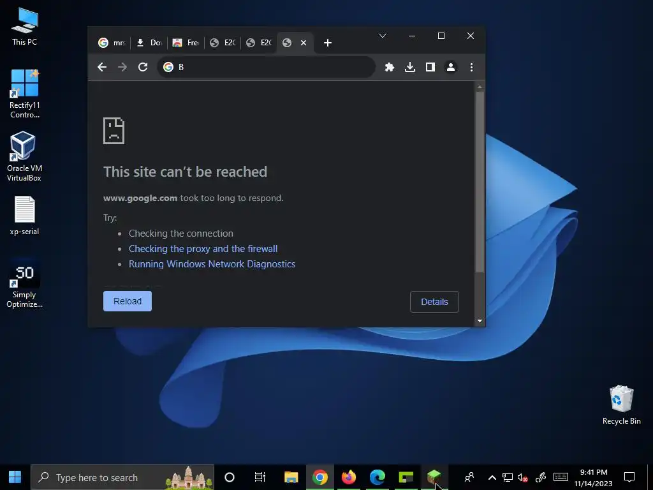Open the People icon in the tray
This screenshot has height=490, width=653.
pyautogui.click(x=469, y=477)
